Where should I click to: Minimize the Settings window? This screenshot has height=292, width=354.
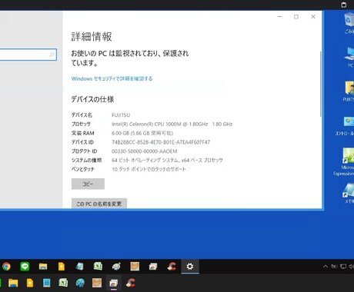click(279, 17)
